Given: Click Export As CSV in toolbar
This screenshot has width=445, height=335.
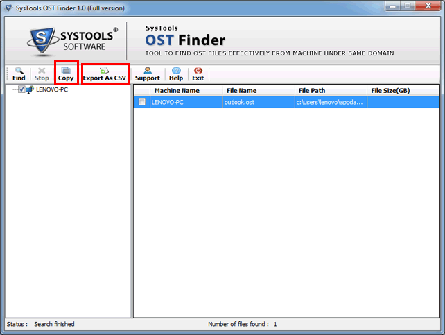Looking at the screenshot, I should 105,74.
